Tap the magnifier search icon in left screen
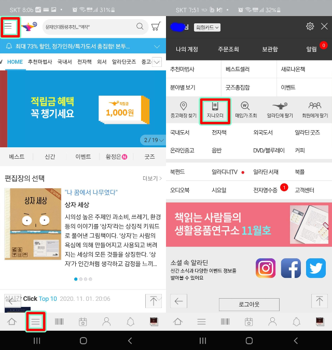Screen dimensions: 332x350 tap(140, 26)
